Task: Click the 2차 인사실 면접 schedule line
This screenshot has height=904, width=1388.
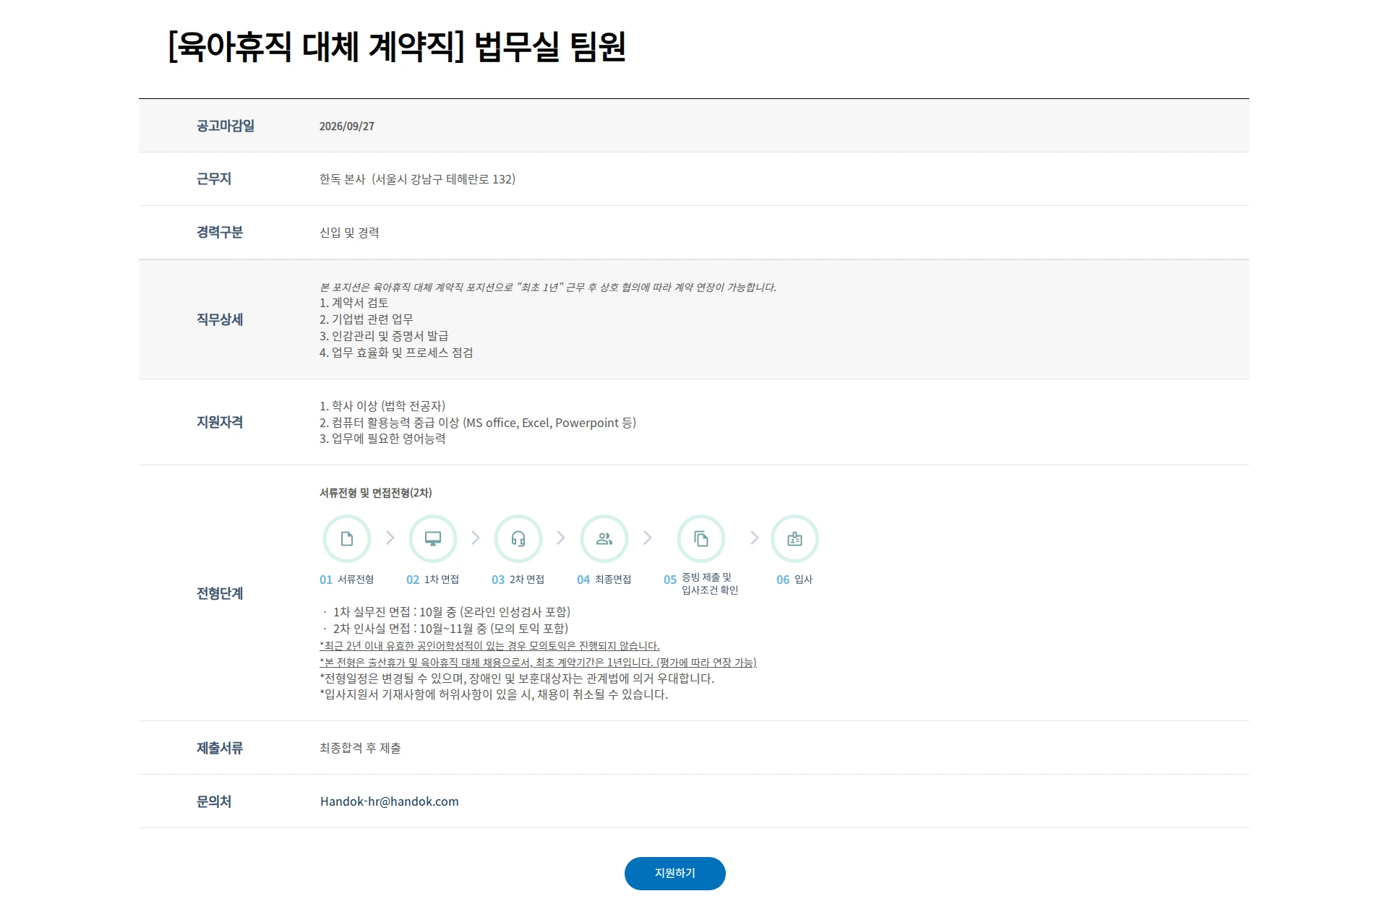Action: pos(445,629)
